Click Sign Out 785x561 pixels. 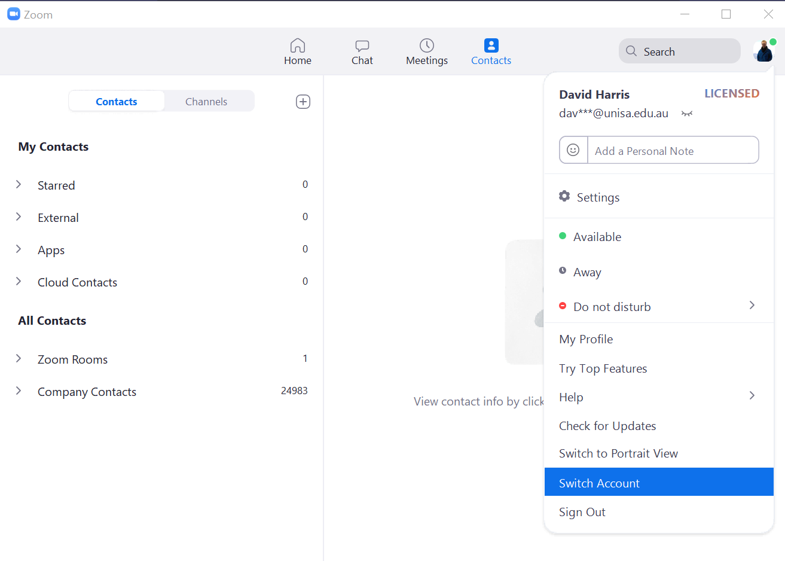[582, 512]
